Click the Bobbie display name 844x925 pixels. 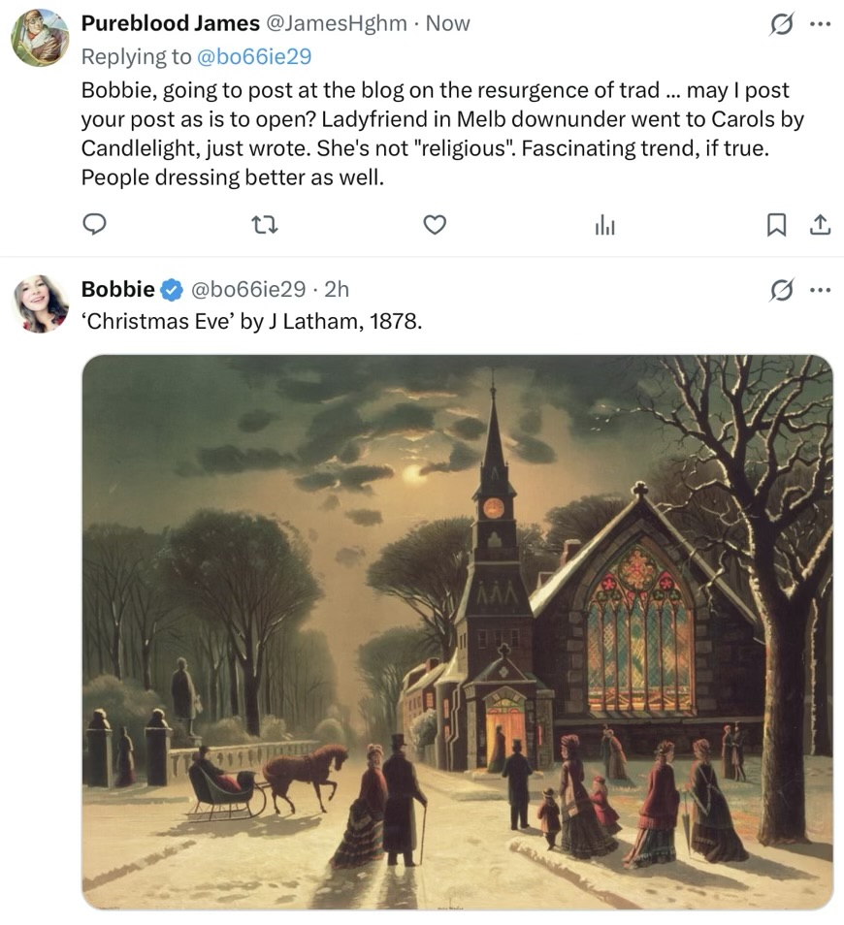point(117,289)
